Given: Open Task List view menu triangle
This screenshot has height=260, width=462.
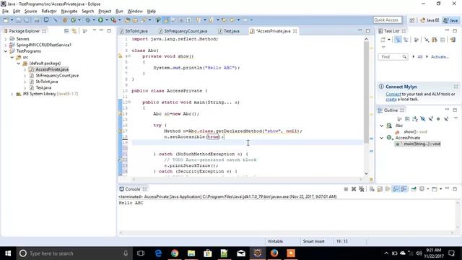Looking at the screenshot, I should pyautogui.click(x=383, y=47).
